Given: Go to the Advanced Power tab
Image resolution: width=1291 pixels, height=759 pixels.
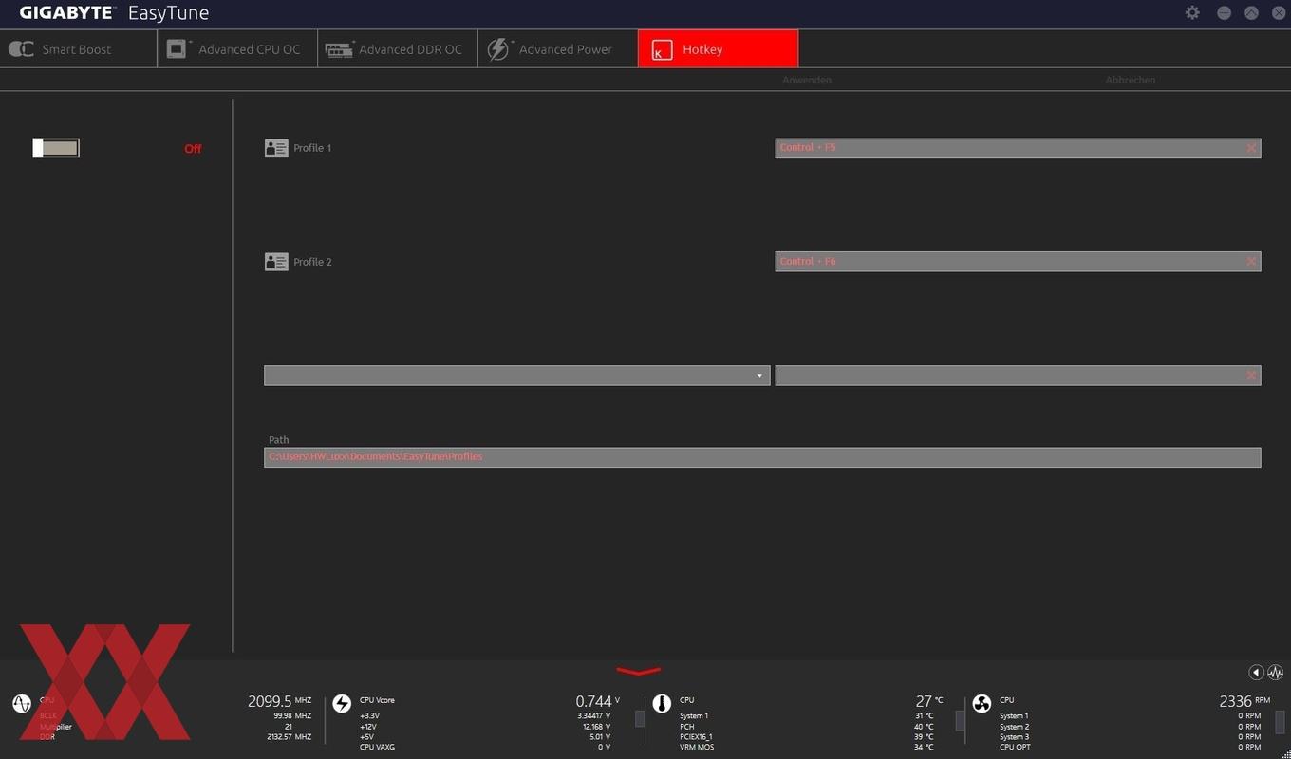Looking at the screenshot, I should (x=556, y=49).
